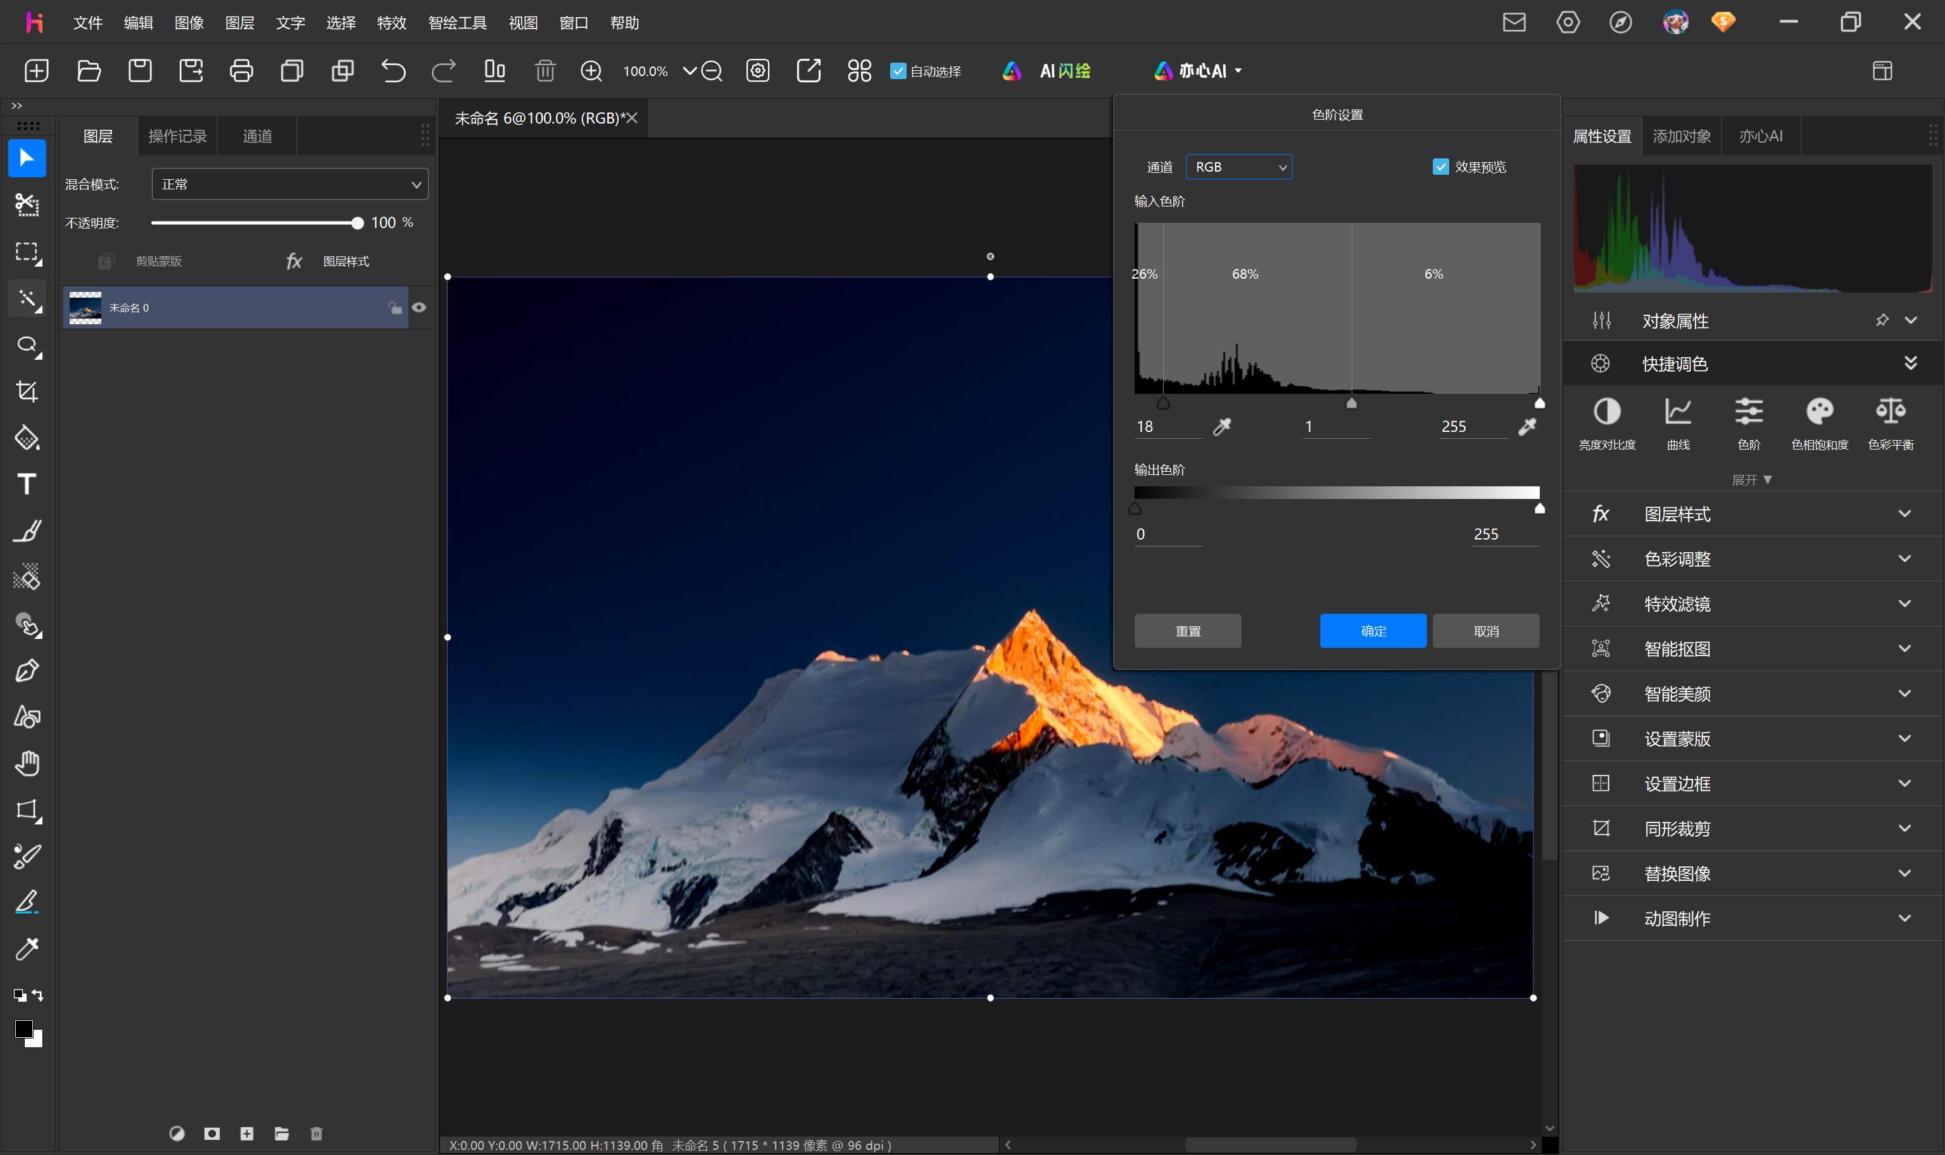The height and width of the screenshot is (1155, 1945).
Task: Click the midtone input levels slider handle
Action: coord(1351,402)
